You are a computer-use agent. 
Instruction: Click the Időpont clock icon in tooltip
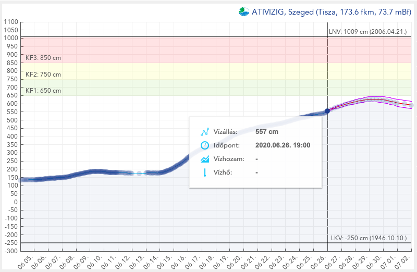click(204, 145)
